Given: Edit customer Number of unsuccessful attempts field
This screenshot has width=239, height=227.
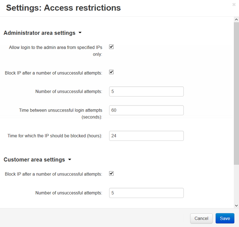Looking at the screenshot, I should coord(146,193).
